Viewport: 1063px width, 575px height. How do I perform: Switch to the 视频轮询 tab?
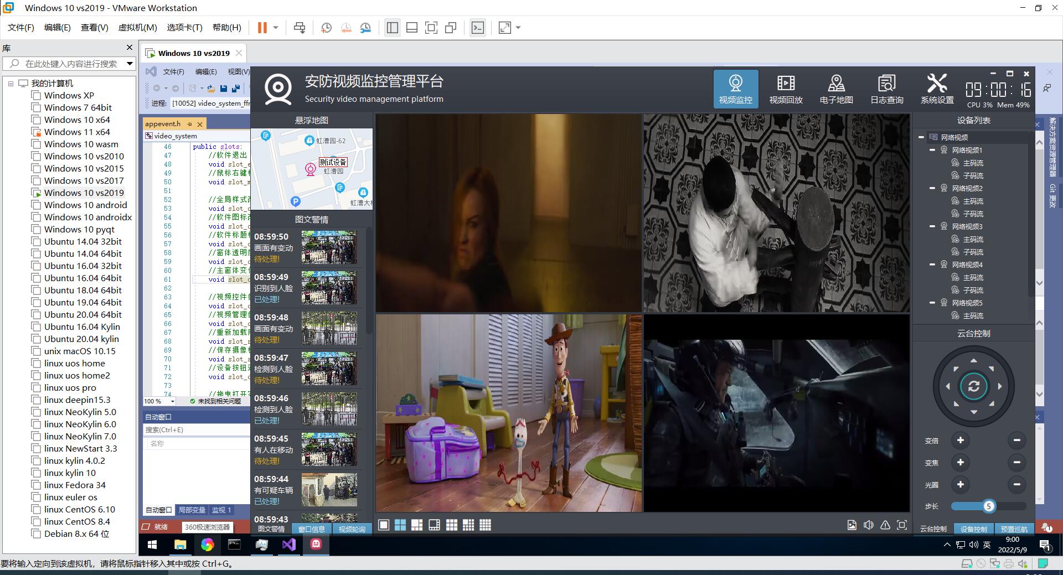click(x=352, y=529)
